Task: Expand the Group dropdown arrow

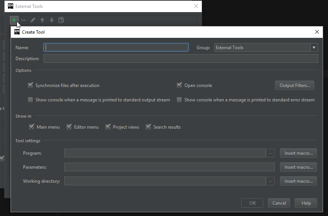Action: [x=314, y=48]
